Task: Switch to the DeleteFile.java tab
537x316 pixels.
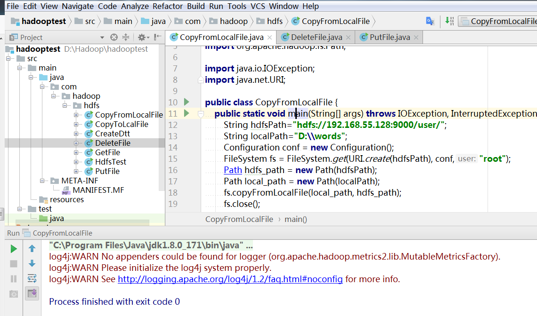Action: (316, 37)
